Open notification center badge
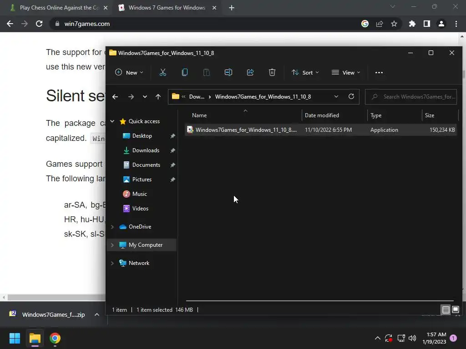466x349 pixels. (x=453, y=338)
